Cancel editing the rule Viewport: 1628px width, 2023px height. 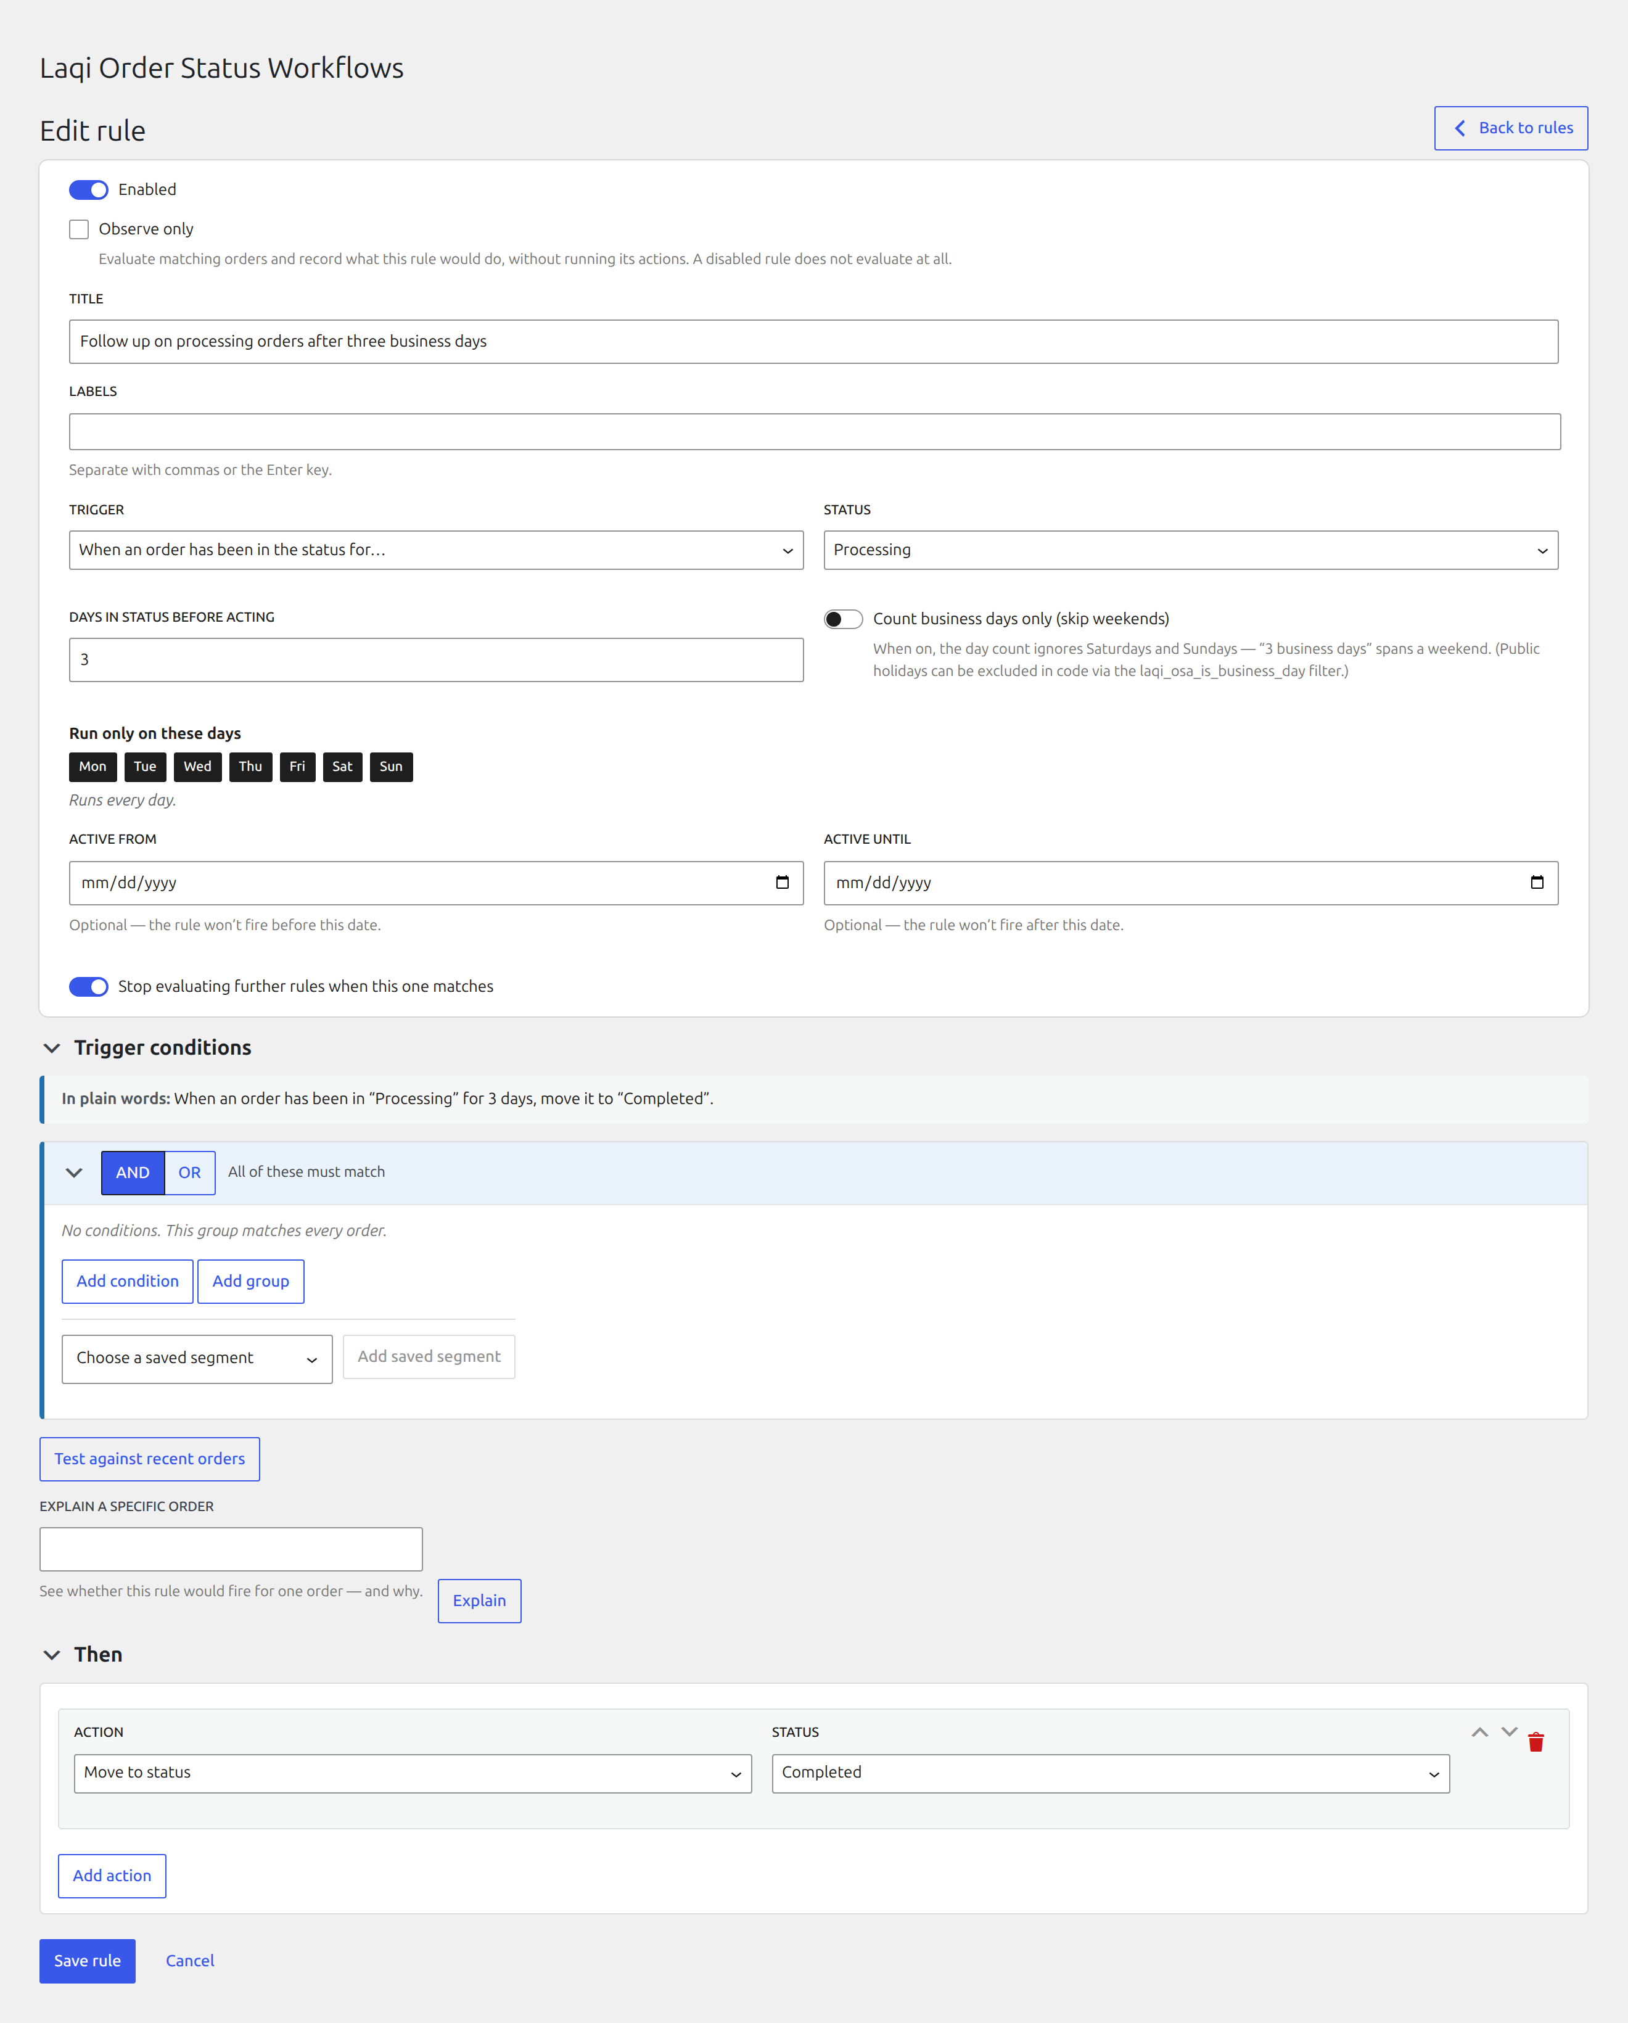pos(189,1962)
